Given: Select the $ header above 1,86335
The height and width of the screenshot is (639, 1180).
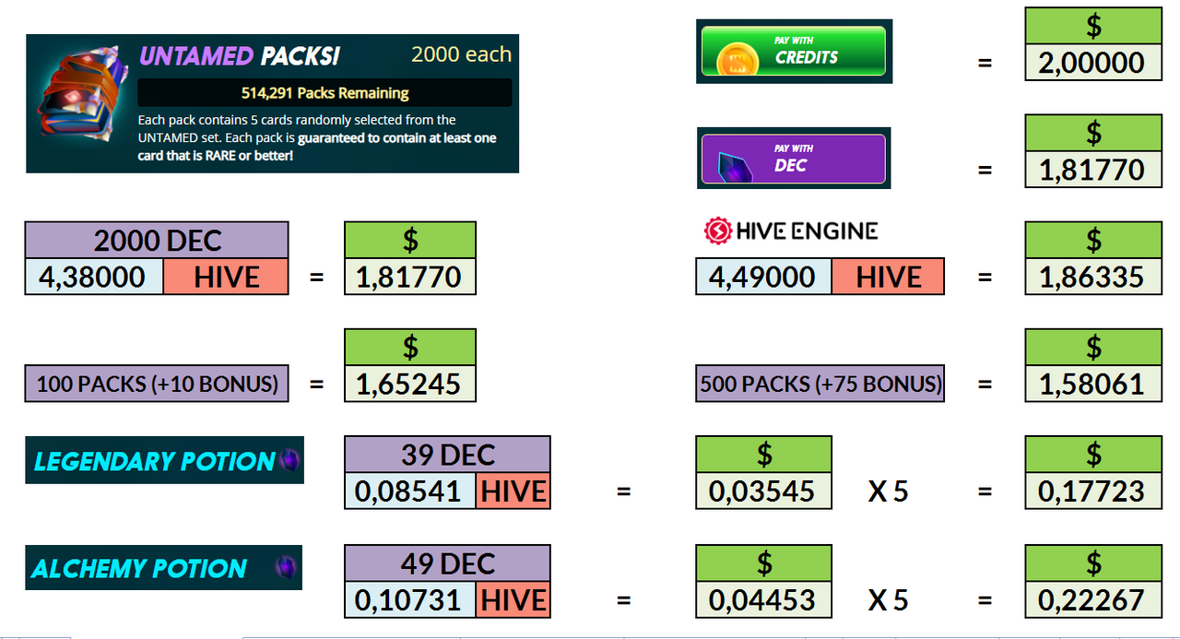Looking at the screenshot, I should coord(1093,241).
